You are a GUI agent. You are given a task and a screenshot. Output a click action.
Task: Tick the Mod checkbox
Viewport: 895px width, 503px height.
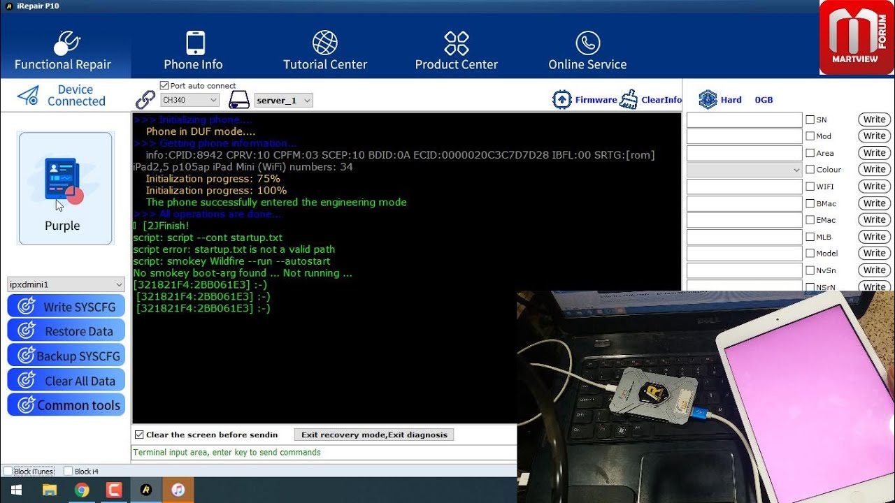(810, 136)
